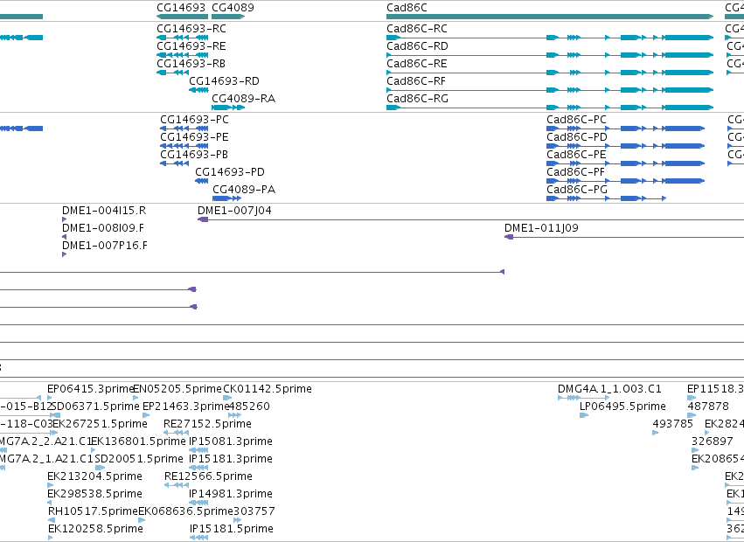Viewport: 744px width, 542px height.
Task: Click the DMG4A.1_1.003.C1 label
Action: pyautogui.click(x=609, y=389)
